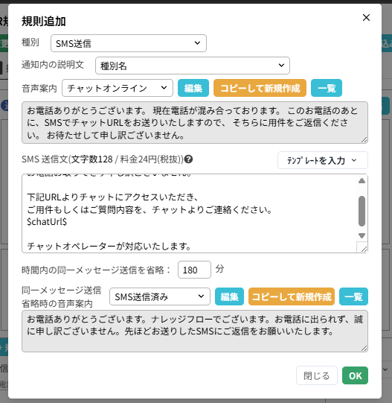This screenshot has height=403, width=392.
Task: Click the 180 minutes input field
Action: tap(194, 270)
